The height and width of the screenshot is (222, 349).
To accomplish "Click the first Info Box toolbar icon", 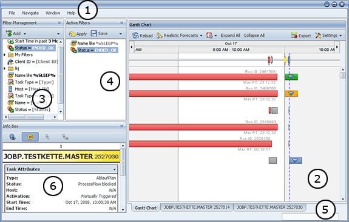I will click(x=13, y=137).
